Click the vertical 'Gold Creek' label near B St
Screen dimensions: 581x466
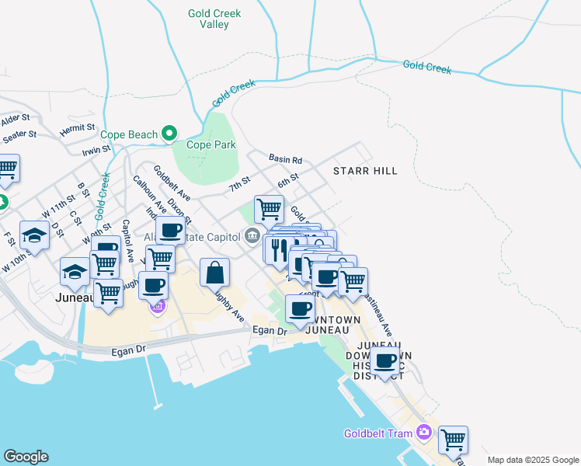(x=103, y=196)
